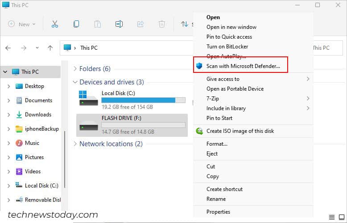The height and width of the screenshot is (223, 347).
Task: Open Removable Disk in sidebar
Action: point(42,200)
